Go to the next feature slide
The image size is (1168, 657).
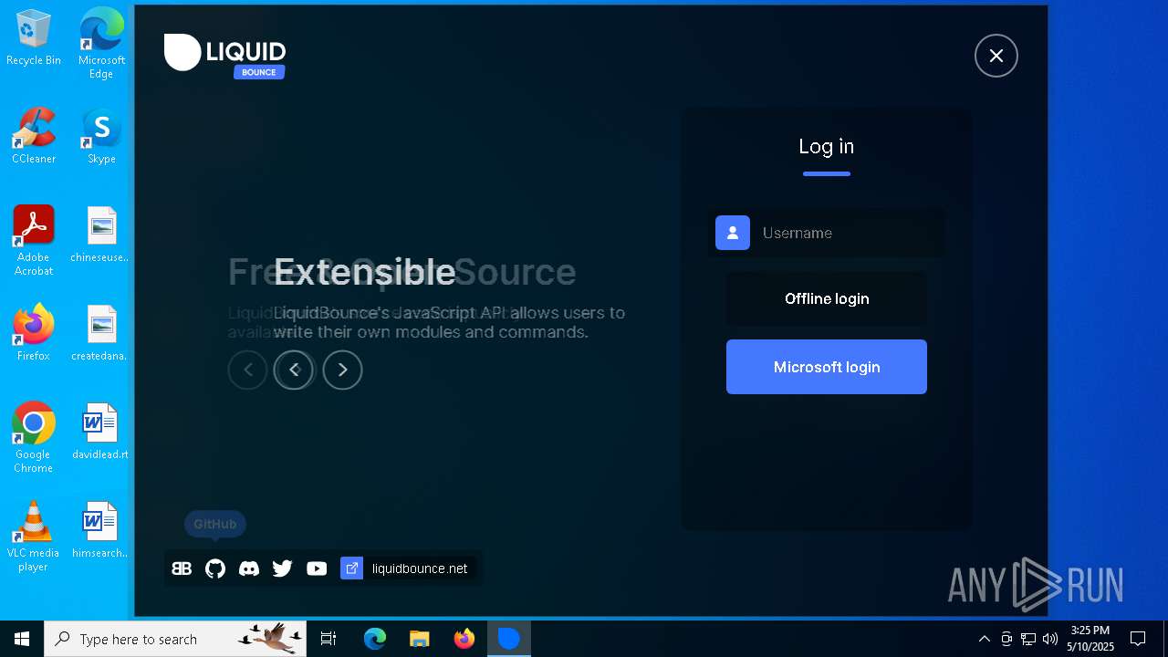tap(342, 370)
